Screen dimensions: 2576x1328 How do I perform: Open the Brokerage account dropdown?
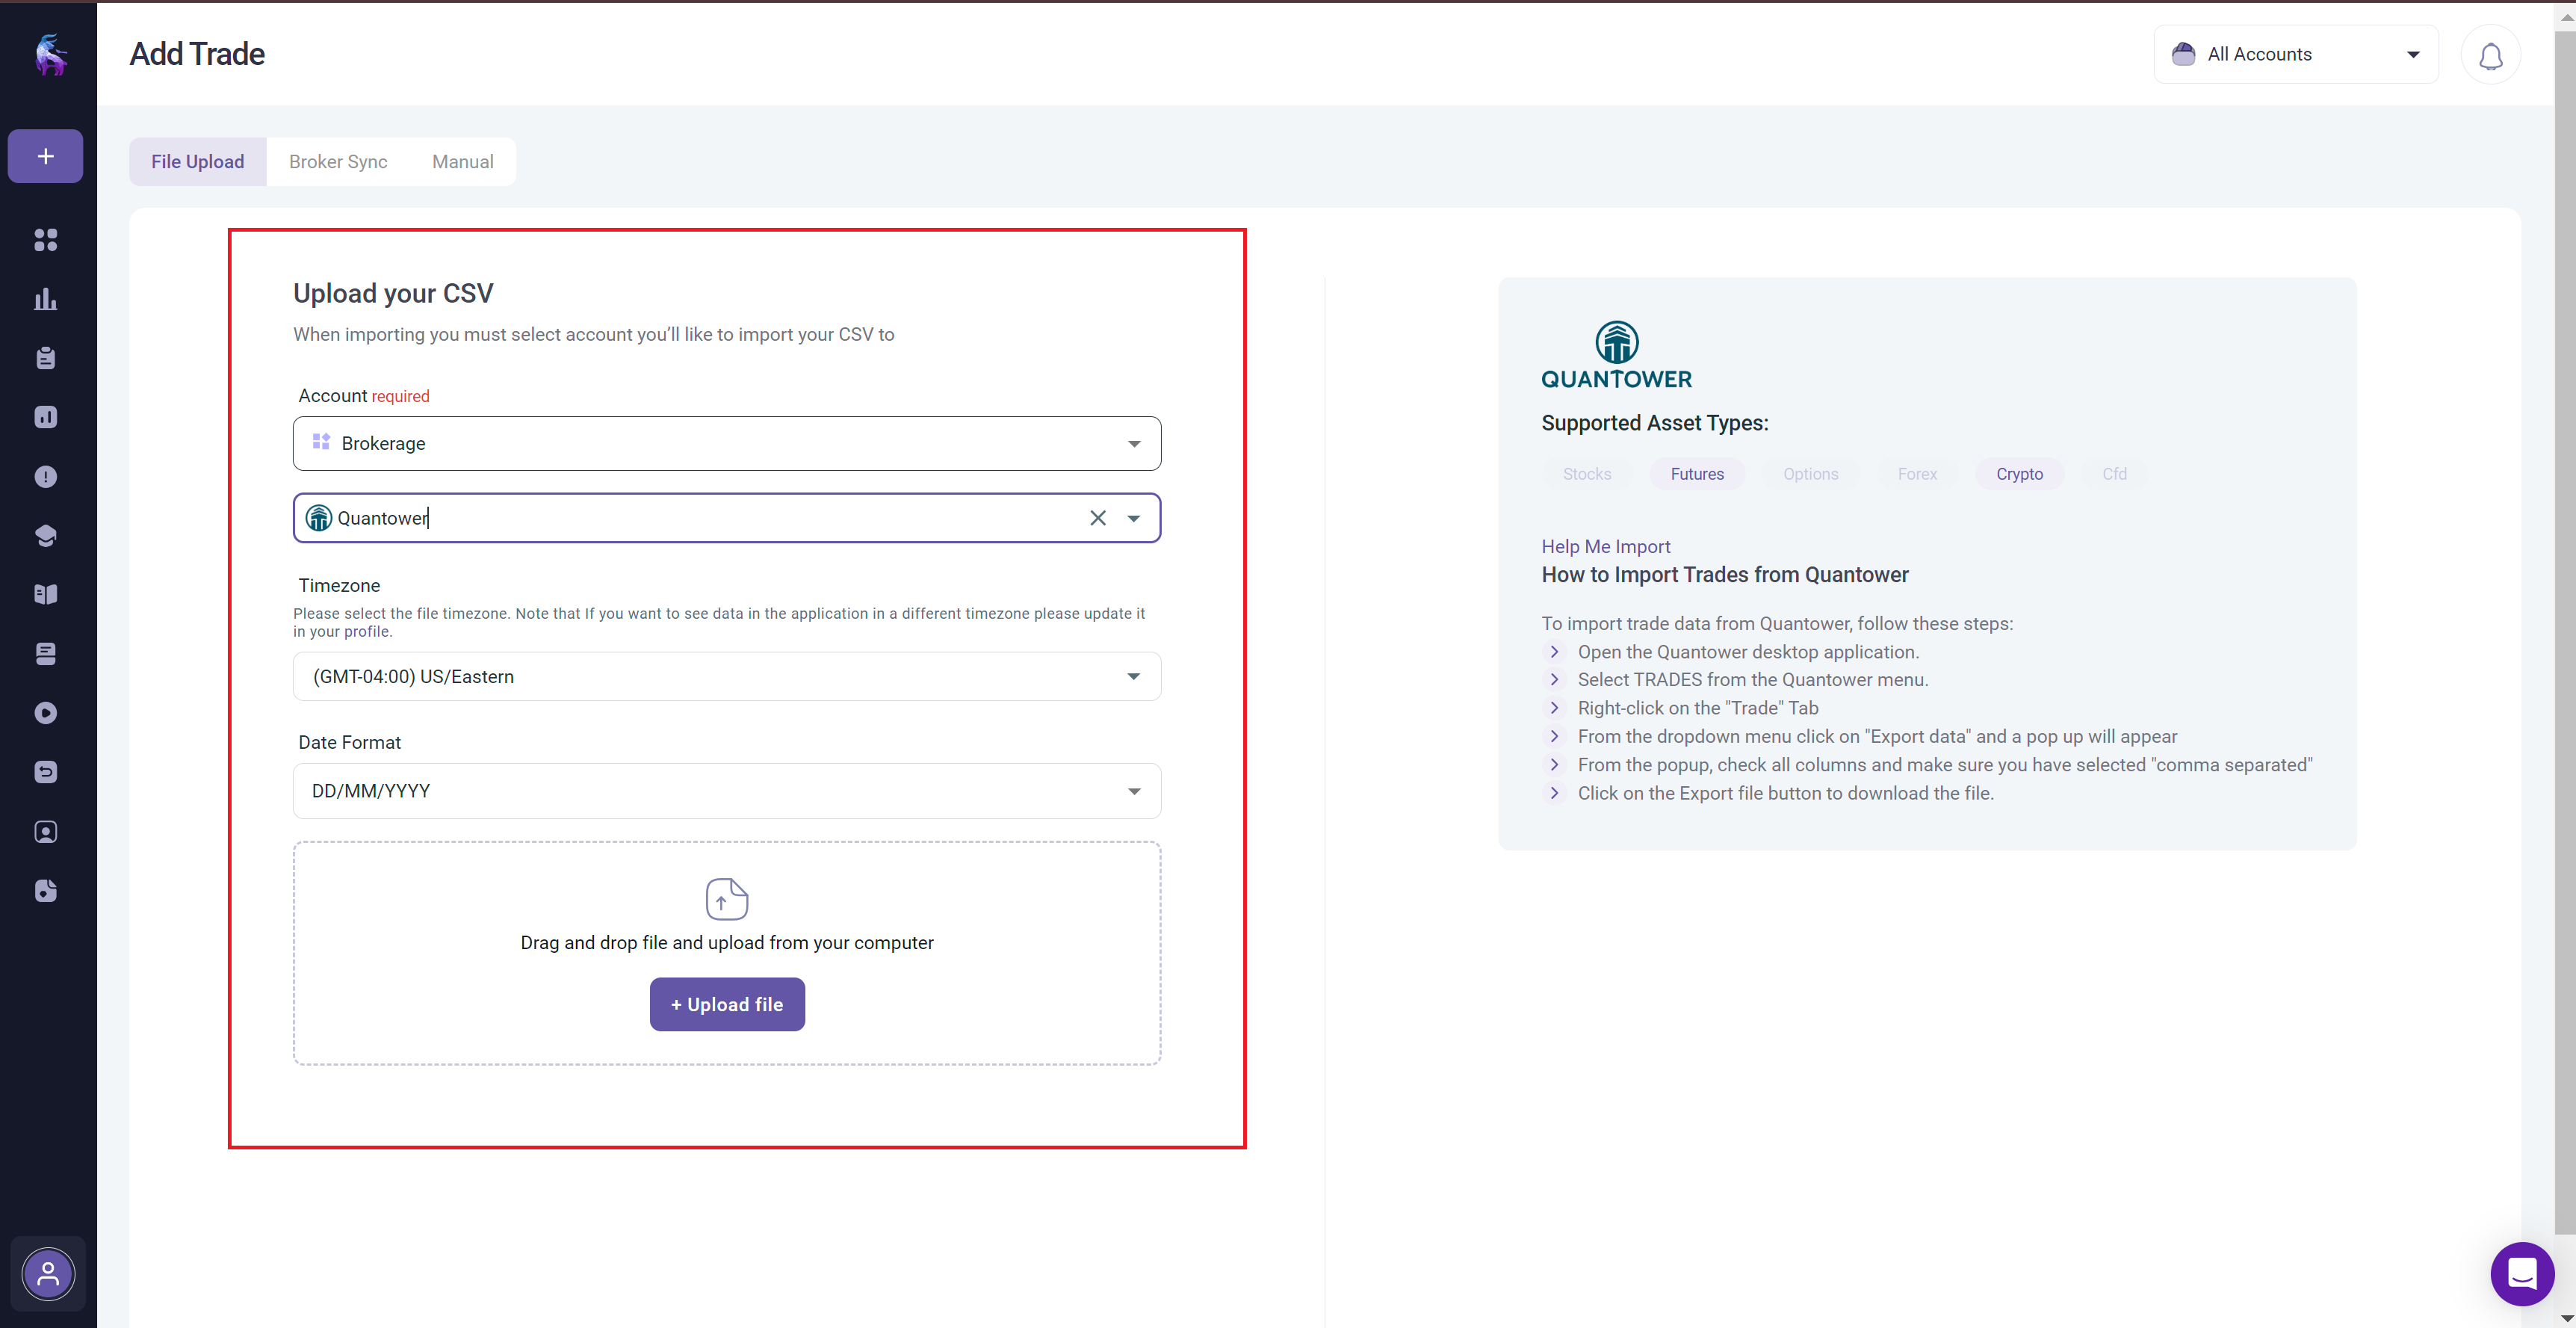[x=726, y=443]
